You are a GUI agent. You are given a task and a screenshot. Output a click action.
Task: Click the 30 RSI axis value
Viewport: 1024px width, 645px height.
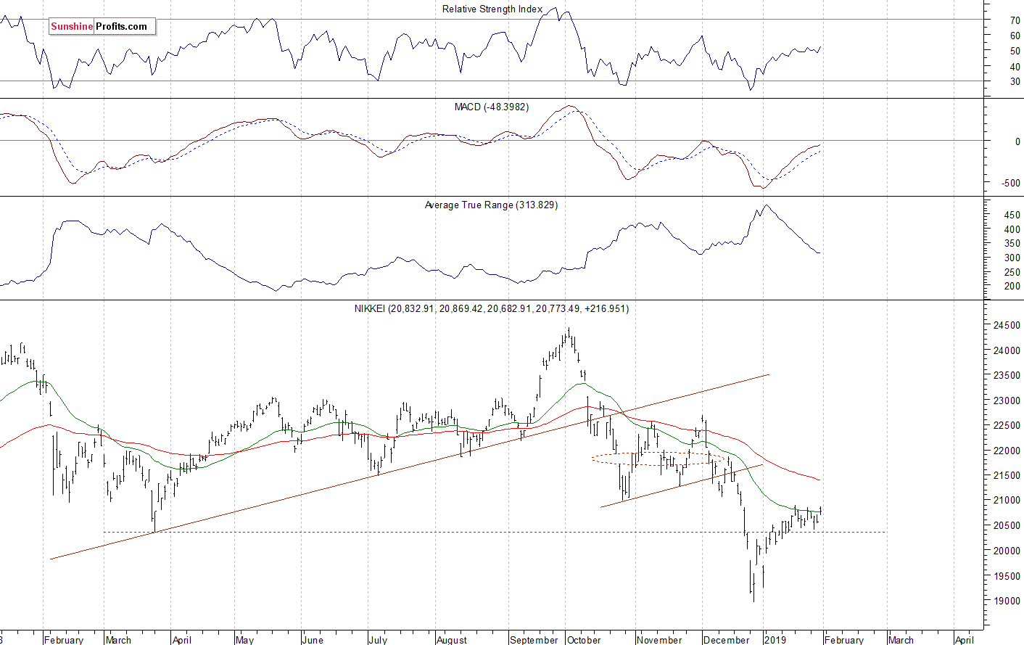(1015, 82)
